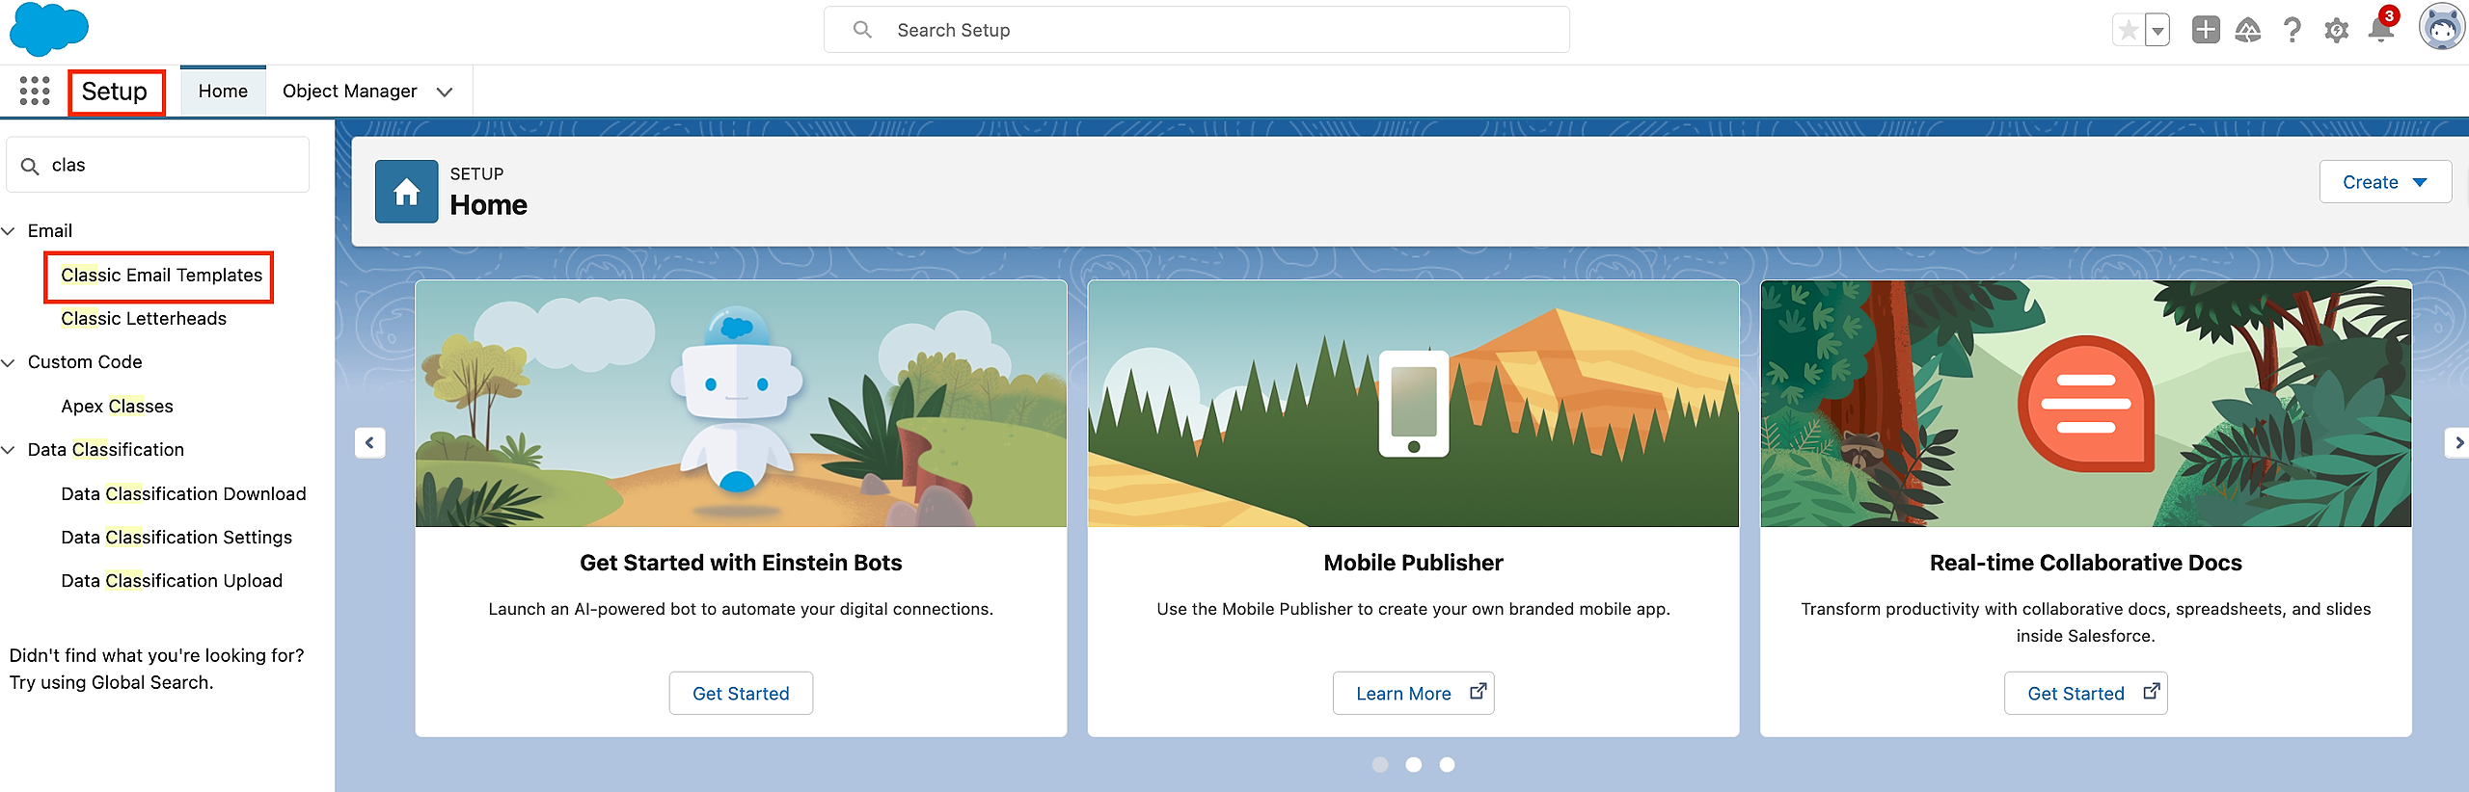This screenshot has width=2469, height=792.
Task: Open Data Classification Settings
Action: click(176, 538)
